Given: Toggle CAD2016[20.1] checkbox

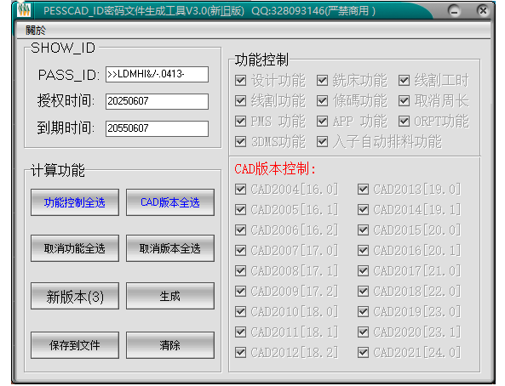Looking at the screenshot, I should pos(364,250).
